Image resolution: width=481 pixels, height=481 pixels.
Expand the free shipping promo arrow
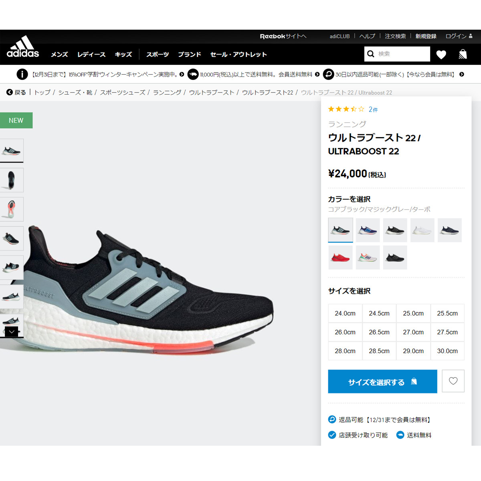click(x=317, y=74)
